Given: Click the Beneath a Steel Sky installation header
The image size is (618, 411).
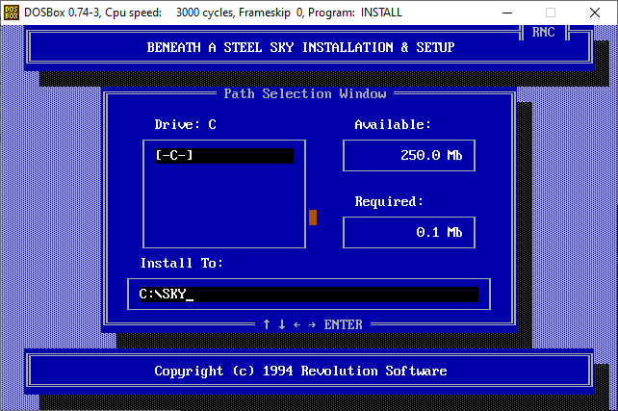Looking at the screenshot, I should (300, 48).
